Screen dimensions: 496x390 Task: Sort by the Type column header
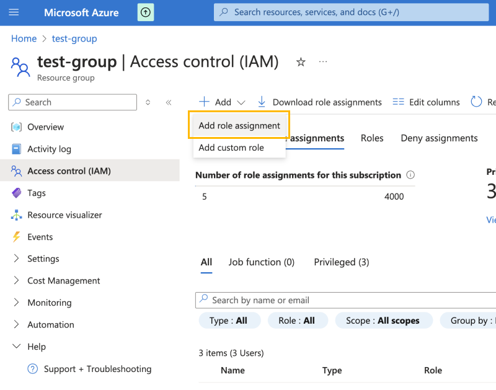pyautogui.click(x=332, y=370)
